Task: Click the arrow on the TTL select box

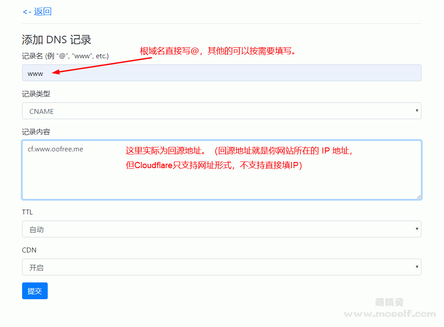Action: click(417, 229)
